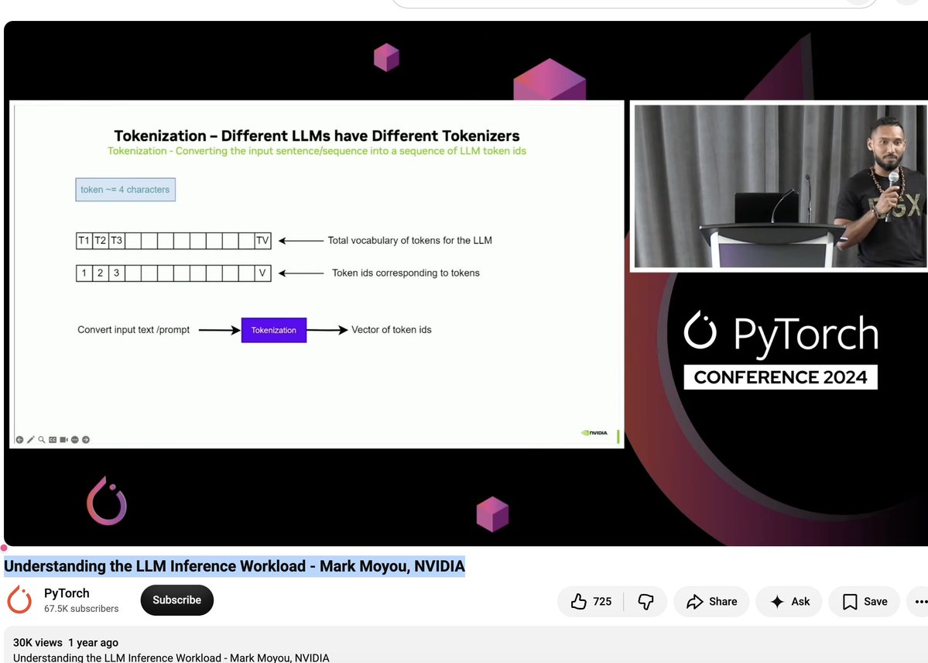Open the Share dialog
The width and height of the screenshot is (928, 663).
tap(711, 601)
